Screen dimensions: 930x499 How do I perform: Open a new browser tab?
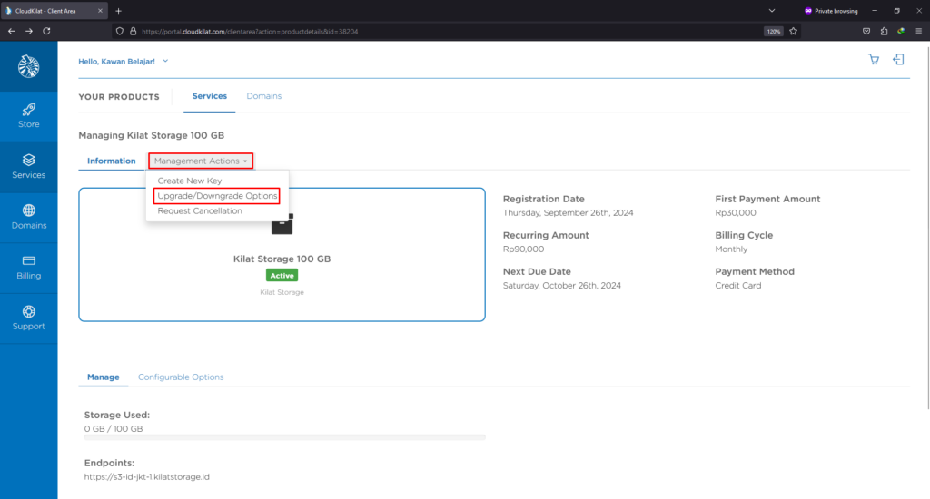[119, 11]
